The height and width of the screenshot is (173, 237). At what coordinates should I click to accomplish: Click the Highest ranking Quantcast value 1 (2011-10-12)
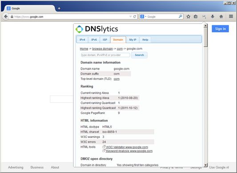click(128, 108)
